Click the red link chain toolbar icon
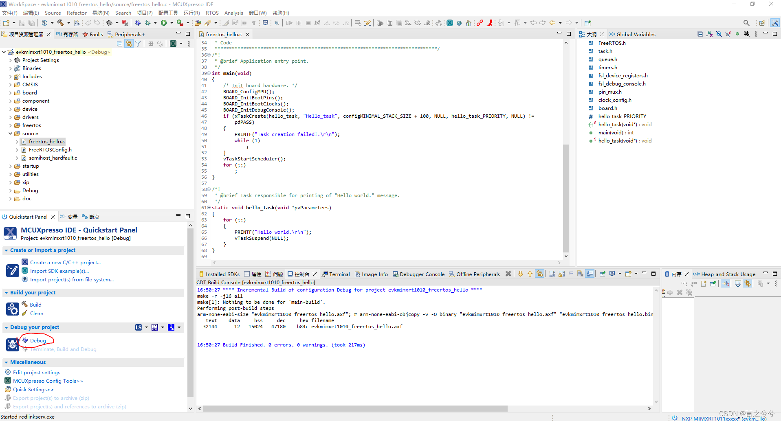The width and height of the screenshot is (781, 421). click(480, 23)
